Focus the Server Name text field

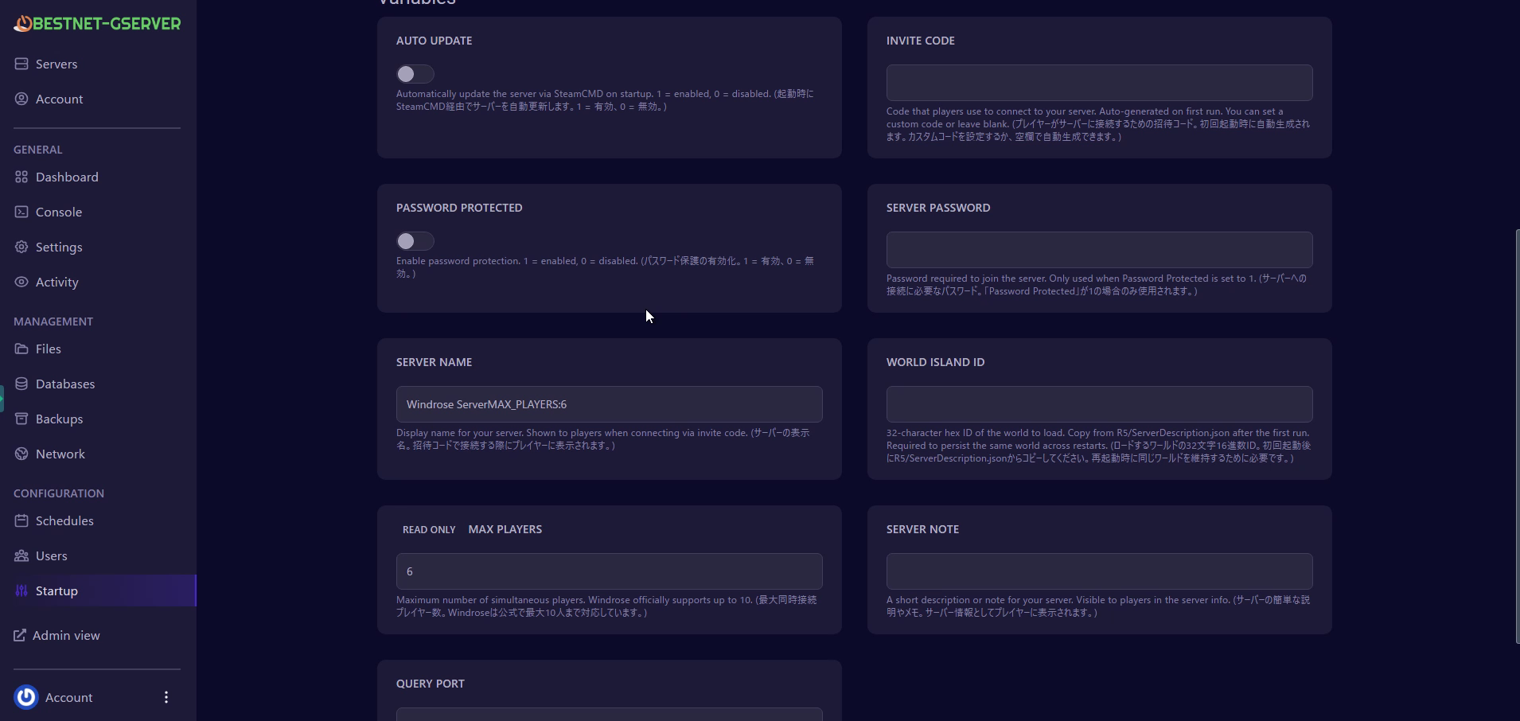(609, 404)
